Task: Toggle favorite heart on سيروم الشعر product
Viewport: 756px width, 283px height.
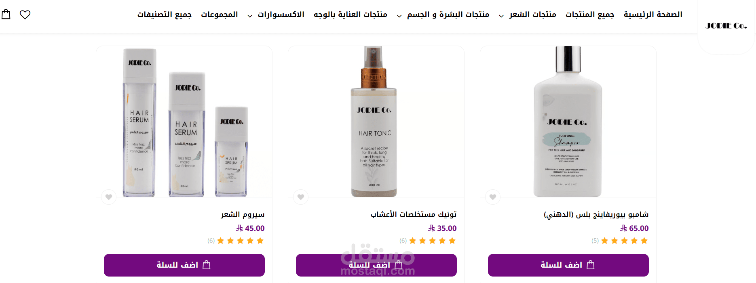Action: (x=109, y=197)
